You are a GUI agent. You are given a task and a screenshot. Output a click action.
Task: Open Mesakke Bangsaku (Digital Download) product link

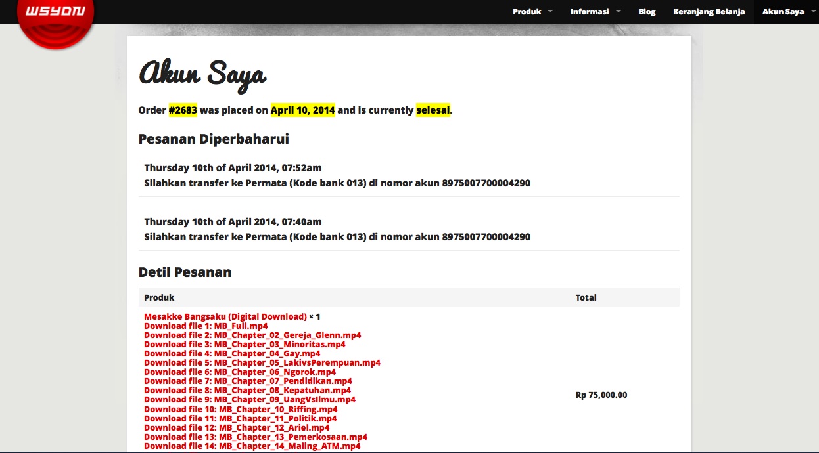point(225,316)
